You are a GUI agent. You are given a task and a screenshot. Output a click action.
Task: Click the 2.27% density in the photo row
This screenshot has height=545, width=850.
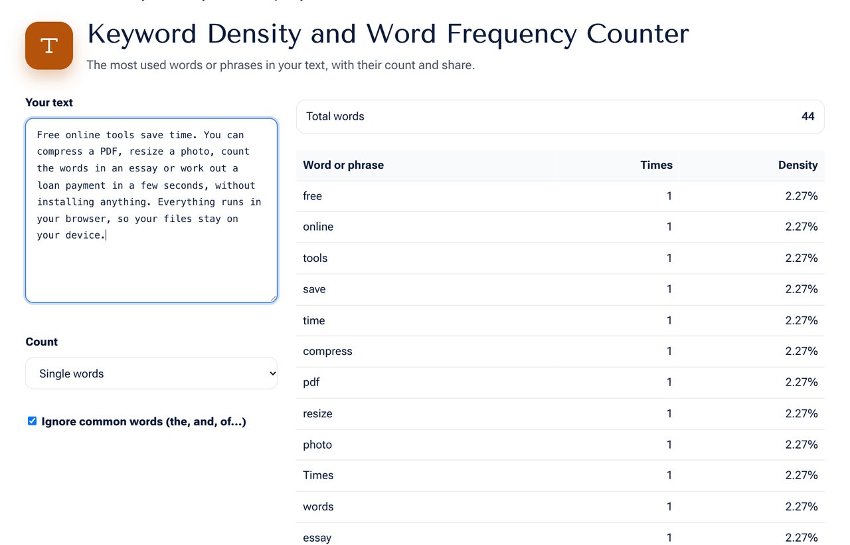click(802, 445)
